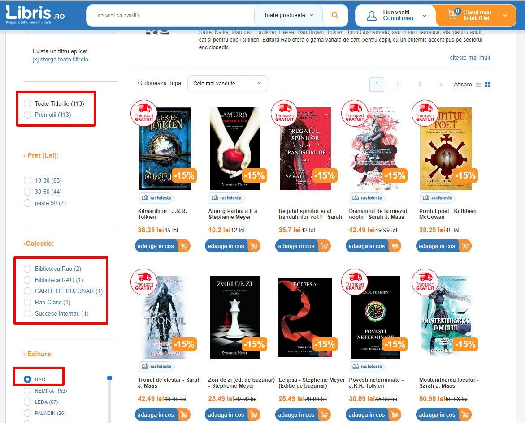The height and width of the screenshot is (423, 525).
Task: Click the Editura list scrollbar handle
Action: point(109,378)
